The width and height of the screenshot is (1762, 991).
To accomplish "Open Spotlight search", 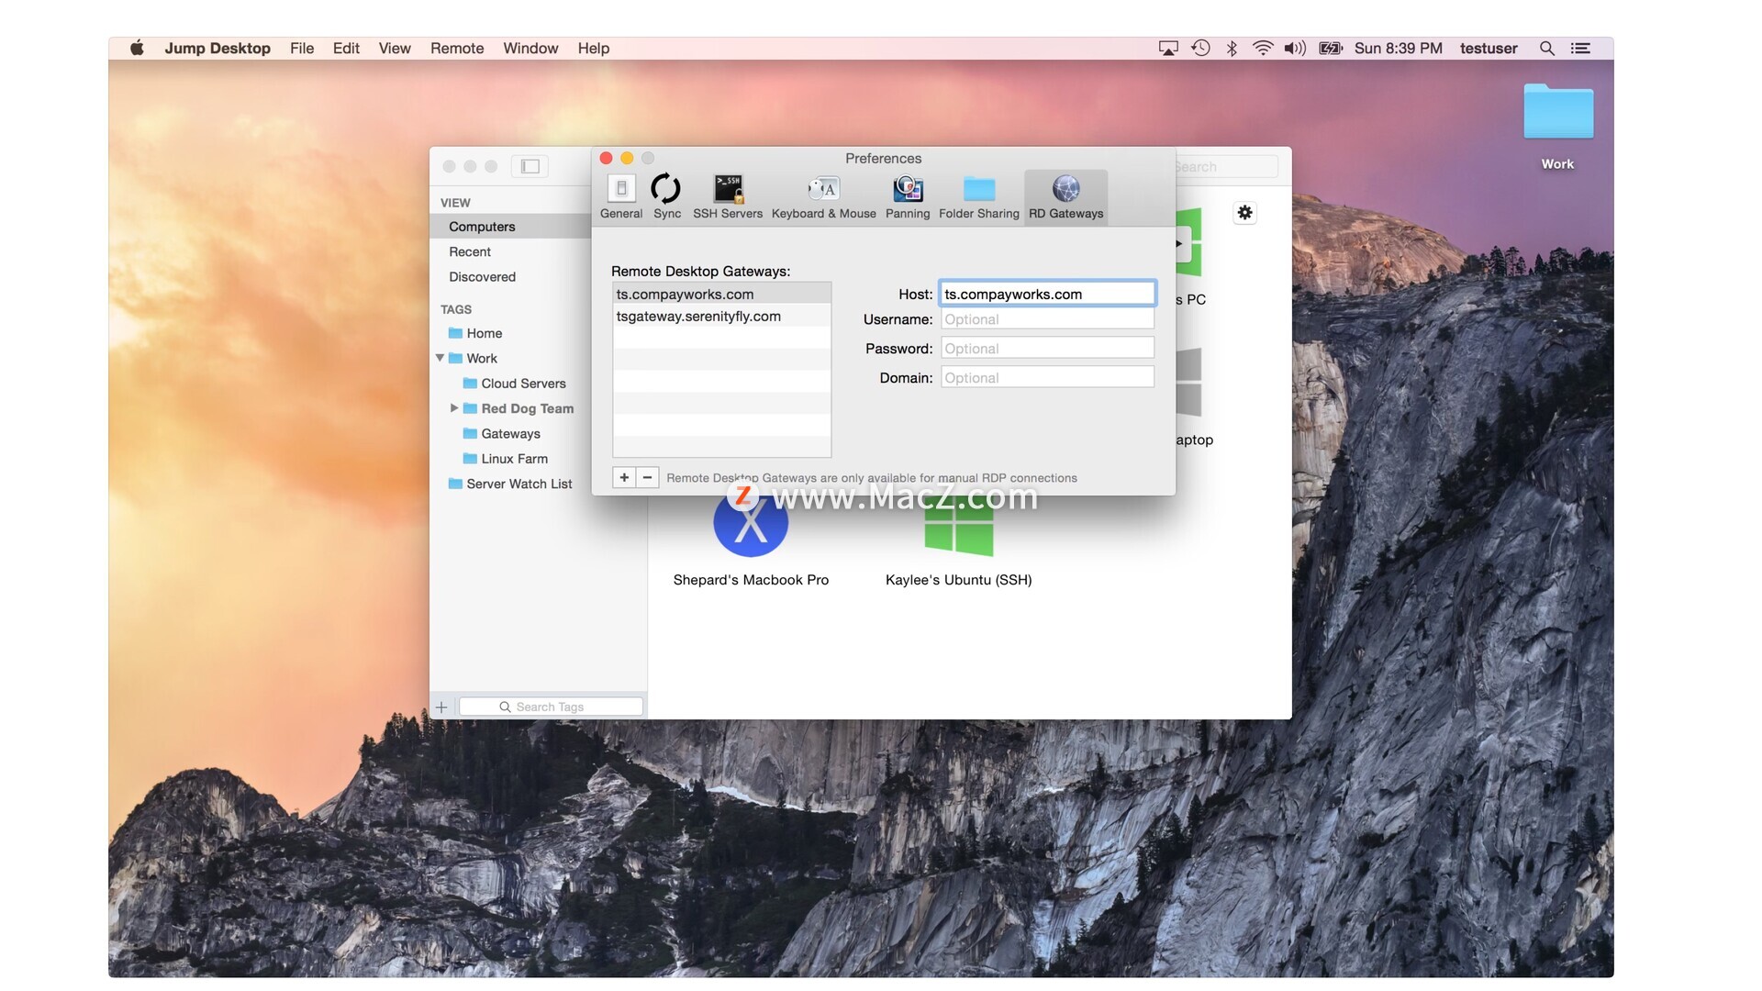I will point(1547,48).
